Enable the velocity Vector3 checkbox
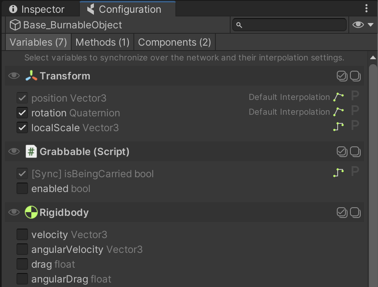 22,234
